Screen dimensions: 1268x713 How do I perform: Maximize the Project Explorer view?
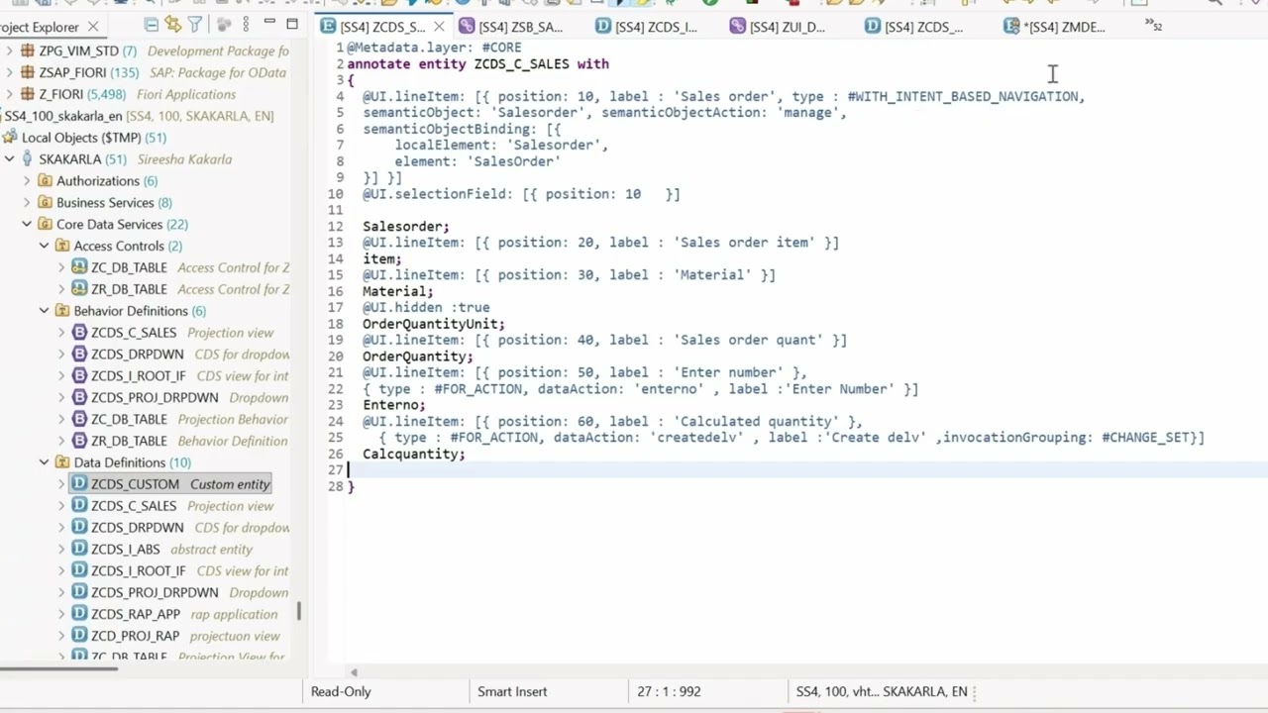point(292,23)
